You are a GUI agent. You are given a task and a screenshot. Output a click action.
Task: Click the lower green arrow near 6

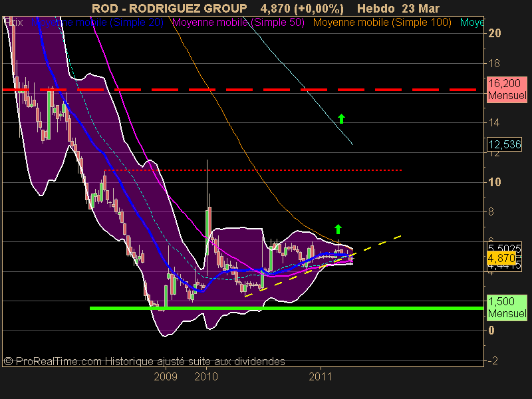pyautogui.click(x=338, y=229)
